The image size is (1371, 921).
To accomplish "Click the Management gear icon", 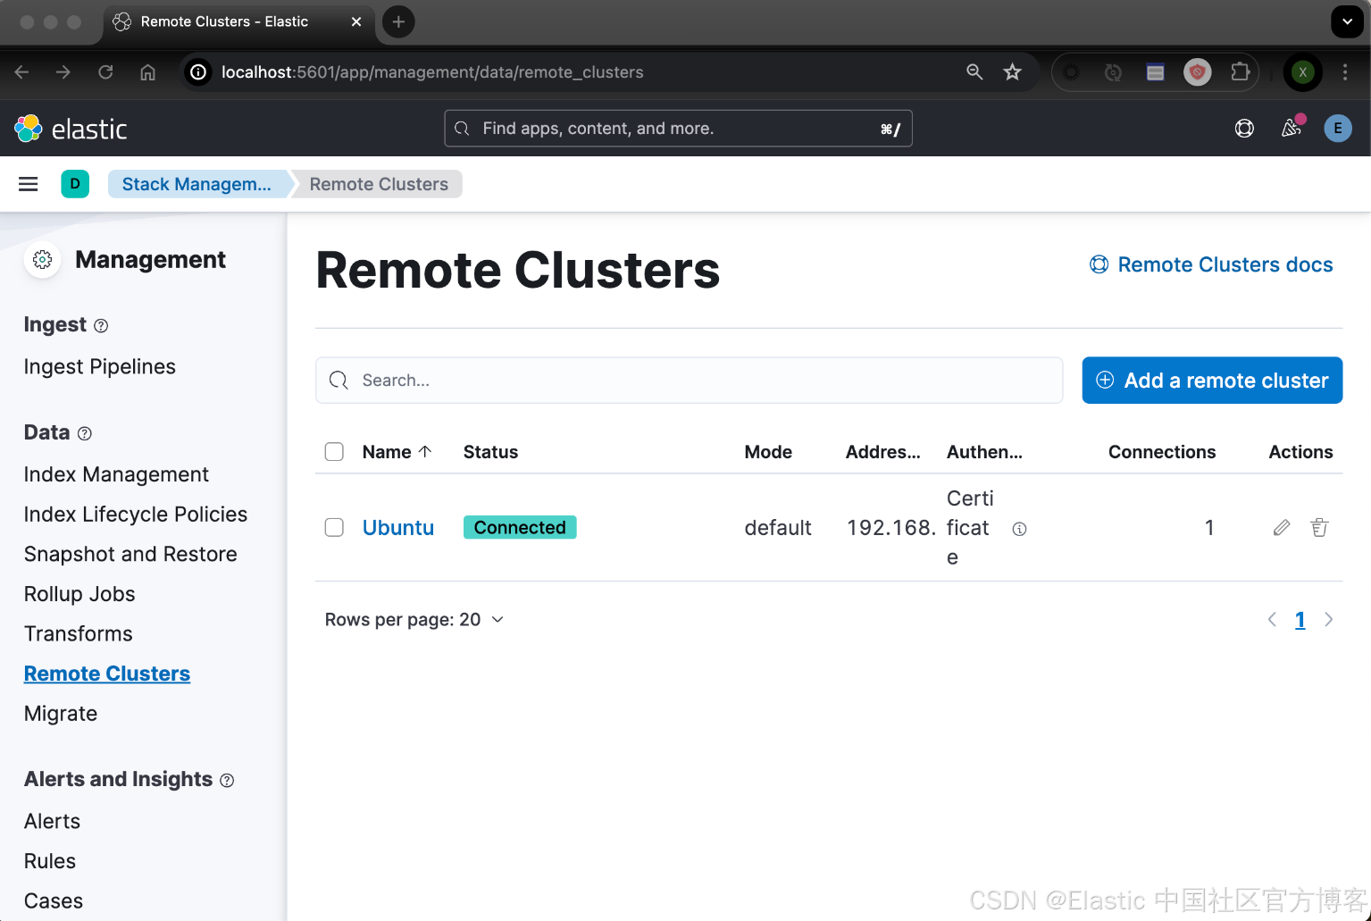I will (42, 260).
